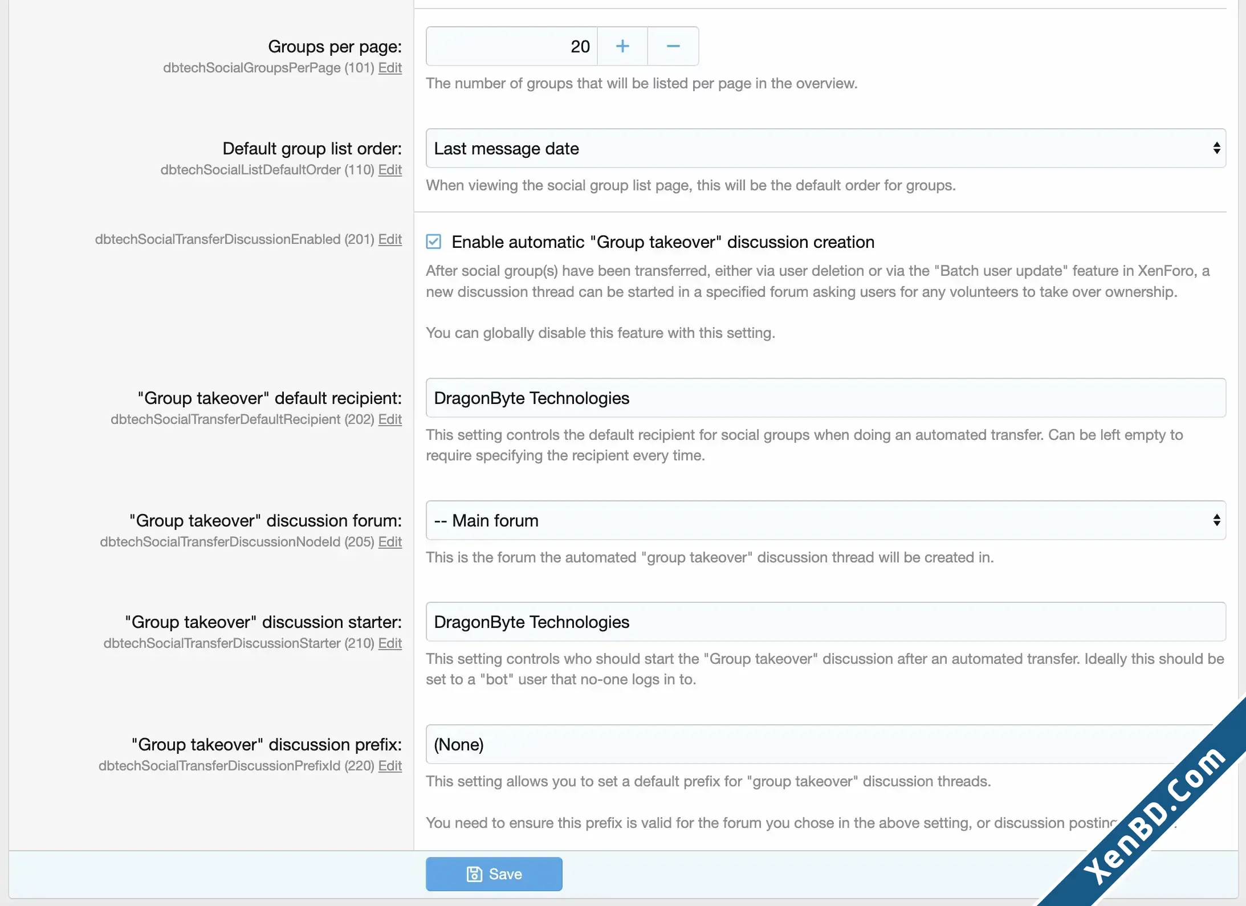Edit the dbtechSocialTransferDiscussionStarter option

(x=390, y=643)
